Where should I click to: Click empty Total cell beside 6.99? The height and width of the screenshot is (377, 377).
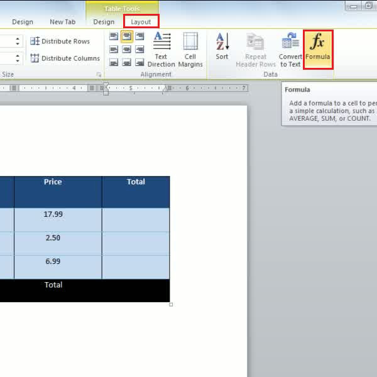[x=136, y=267]
